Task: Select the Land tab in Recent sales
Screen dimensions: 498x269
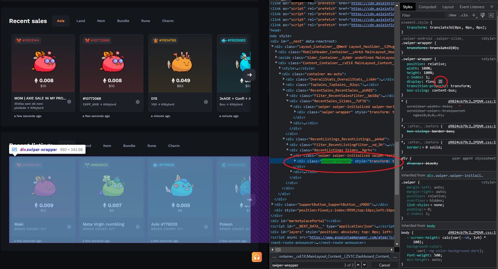Action: click(x=81, y=21)
